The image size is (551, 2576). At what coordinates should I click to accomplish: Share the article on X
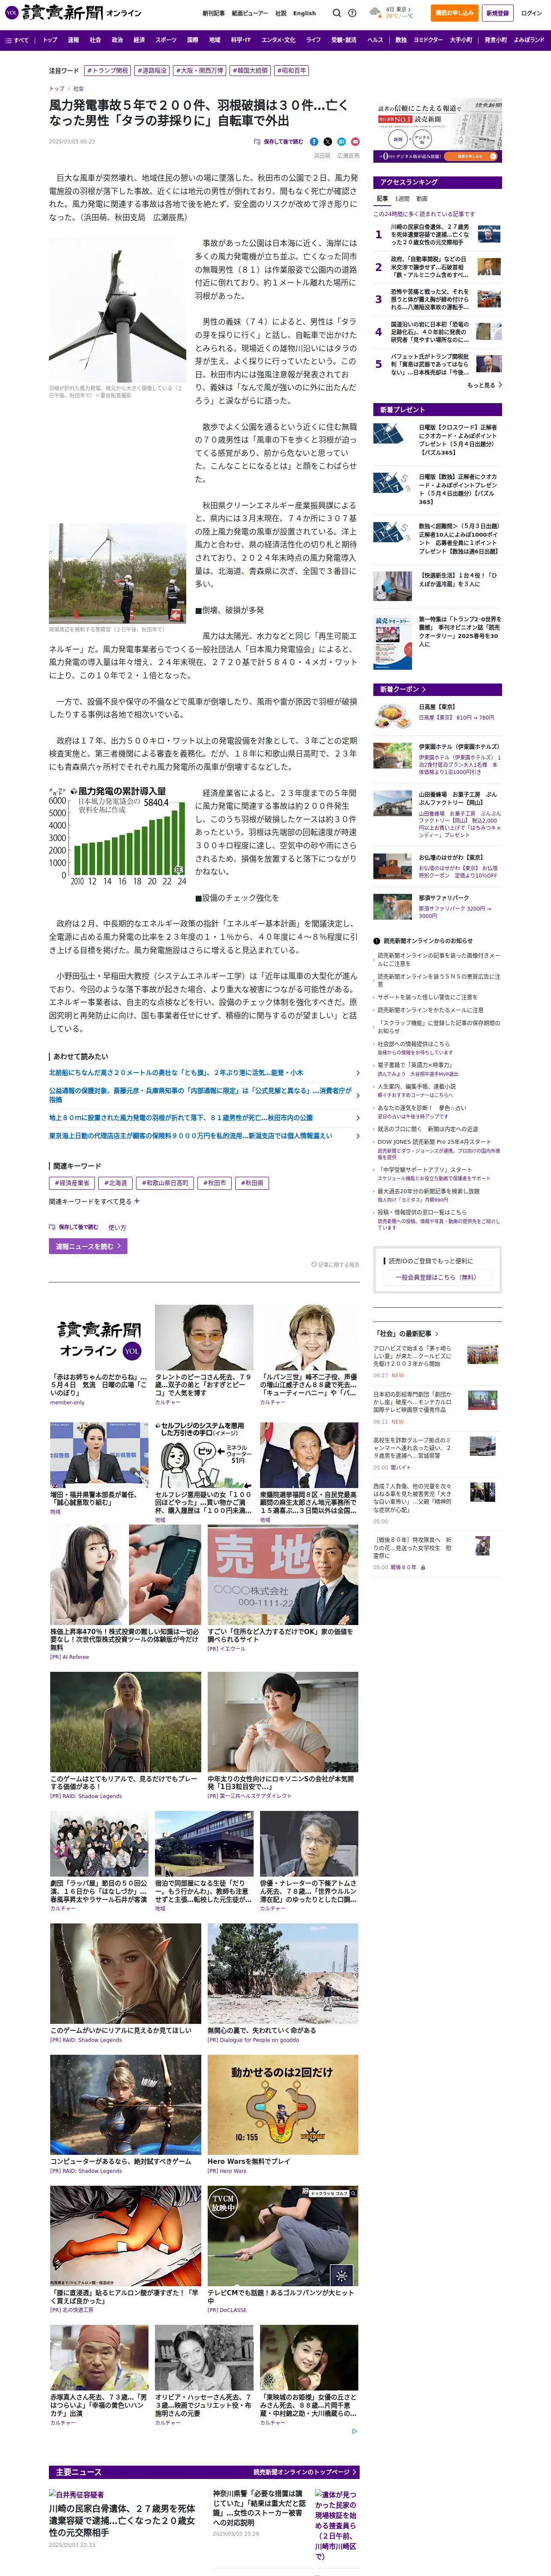coord(328,142)
